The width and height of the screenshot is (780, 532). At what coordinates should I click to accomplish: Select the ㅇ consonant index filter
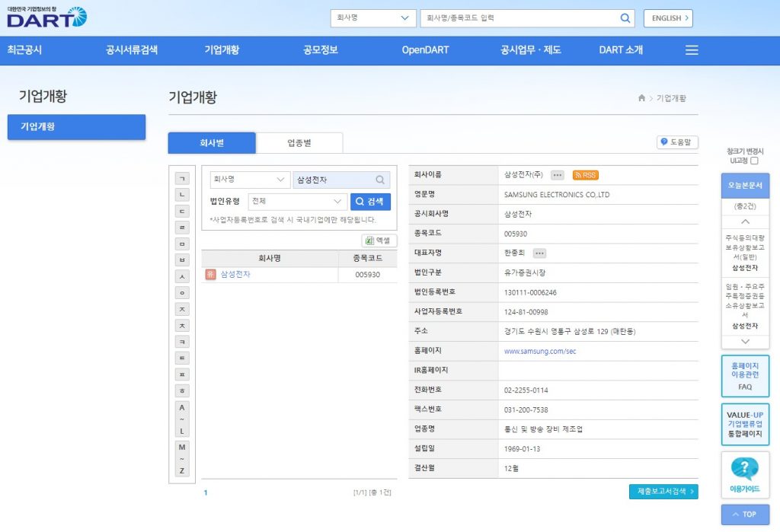coord(182,293)
